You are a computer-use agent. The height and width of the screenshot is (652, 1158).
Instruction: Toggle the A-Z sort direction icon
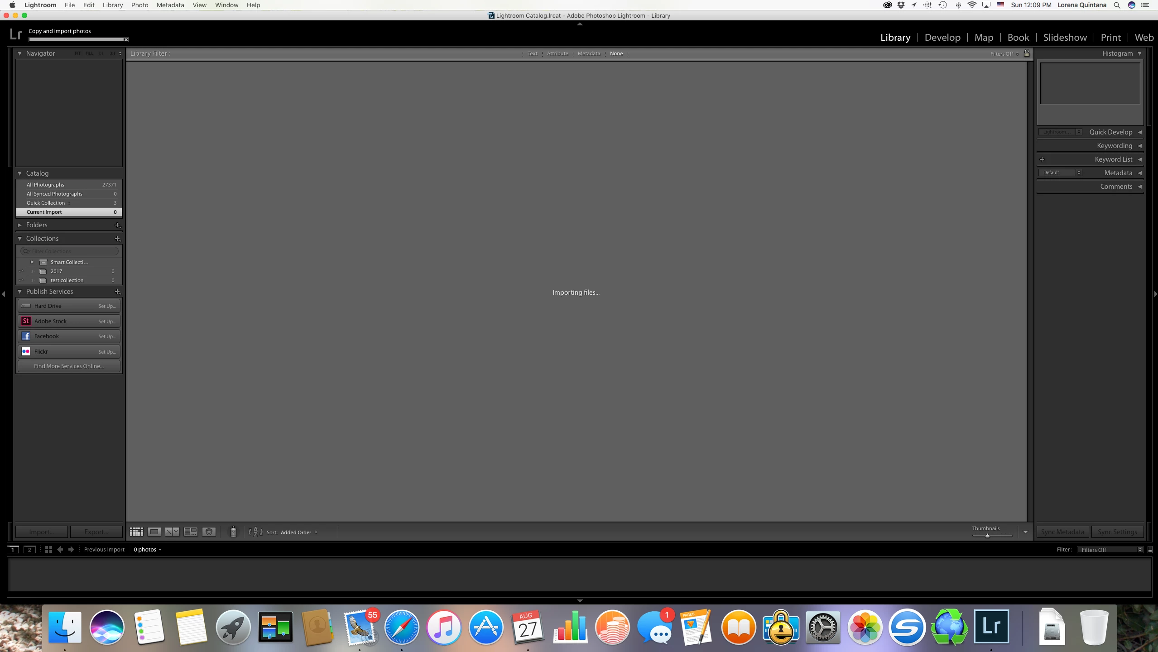tap(255, 532)
